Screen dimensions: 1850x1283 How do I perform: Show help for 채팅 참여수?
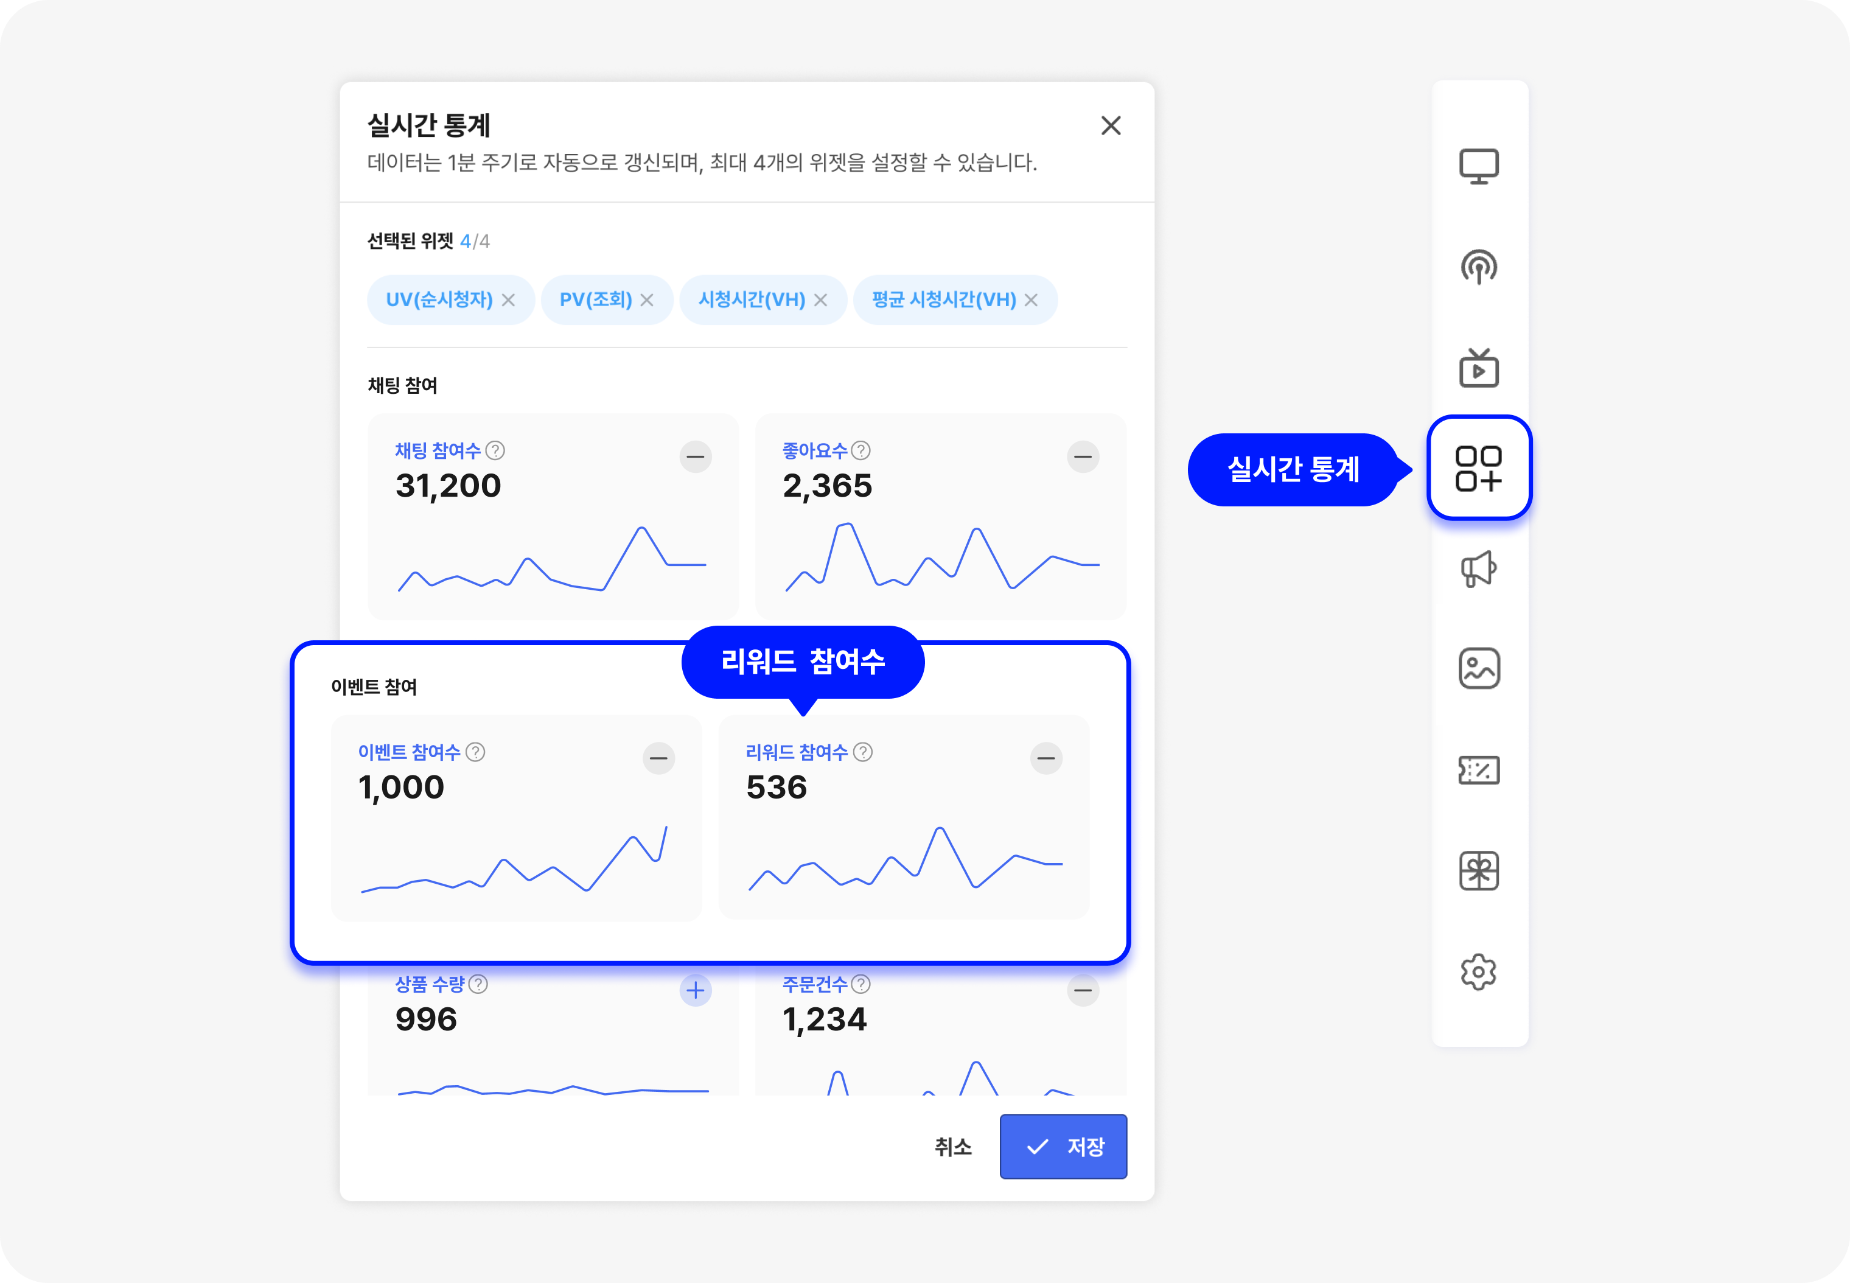496,450
